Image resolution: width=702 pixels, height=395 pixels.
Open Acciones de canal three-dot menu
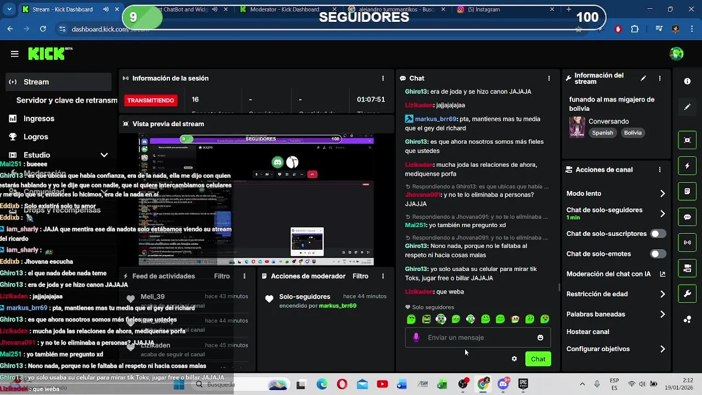click(x=660, y=170)
